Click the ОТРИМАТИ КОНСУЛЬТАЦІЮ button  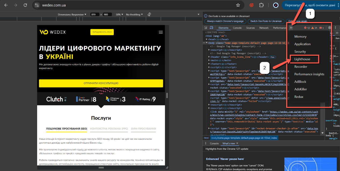[x=101, y=83]
